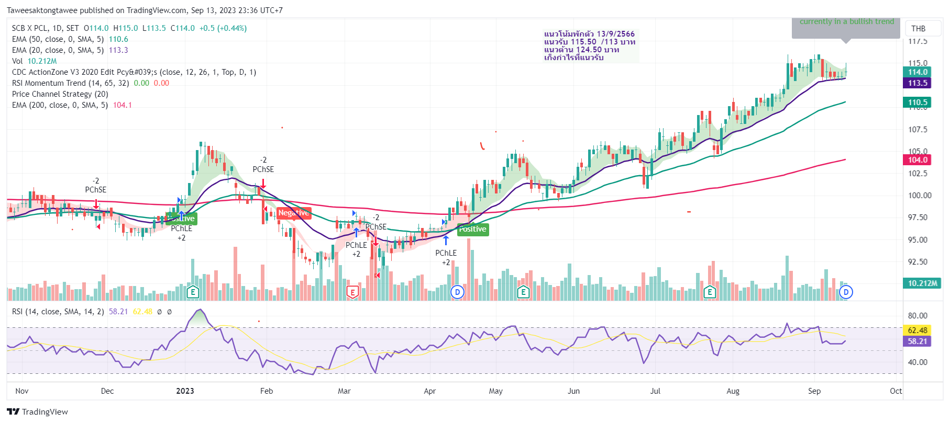This screenshot has width=950, height=423.
Task: Click the -2 PChSE label near December
Action: pyautogui.click(x=96, y=185)
